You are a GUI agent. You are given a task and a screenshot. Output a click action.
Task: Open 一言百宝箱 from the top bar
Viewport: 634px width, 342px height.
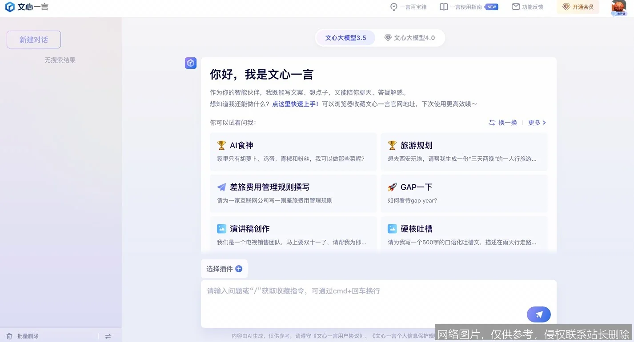pos(408,7)
